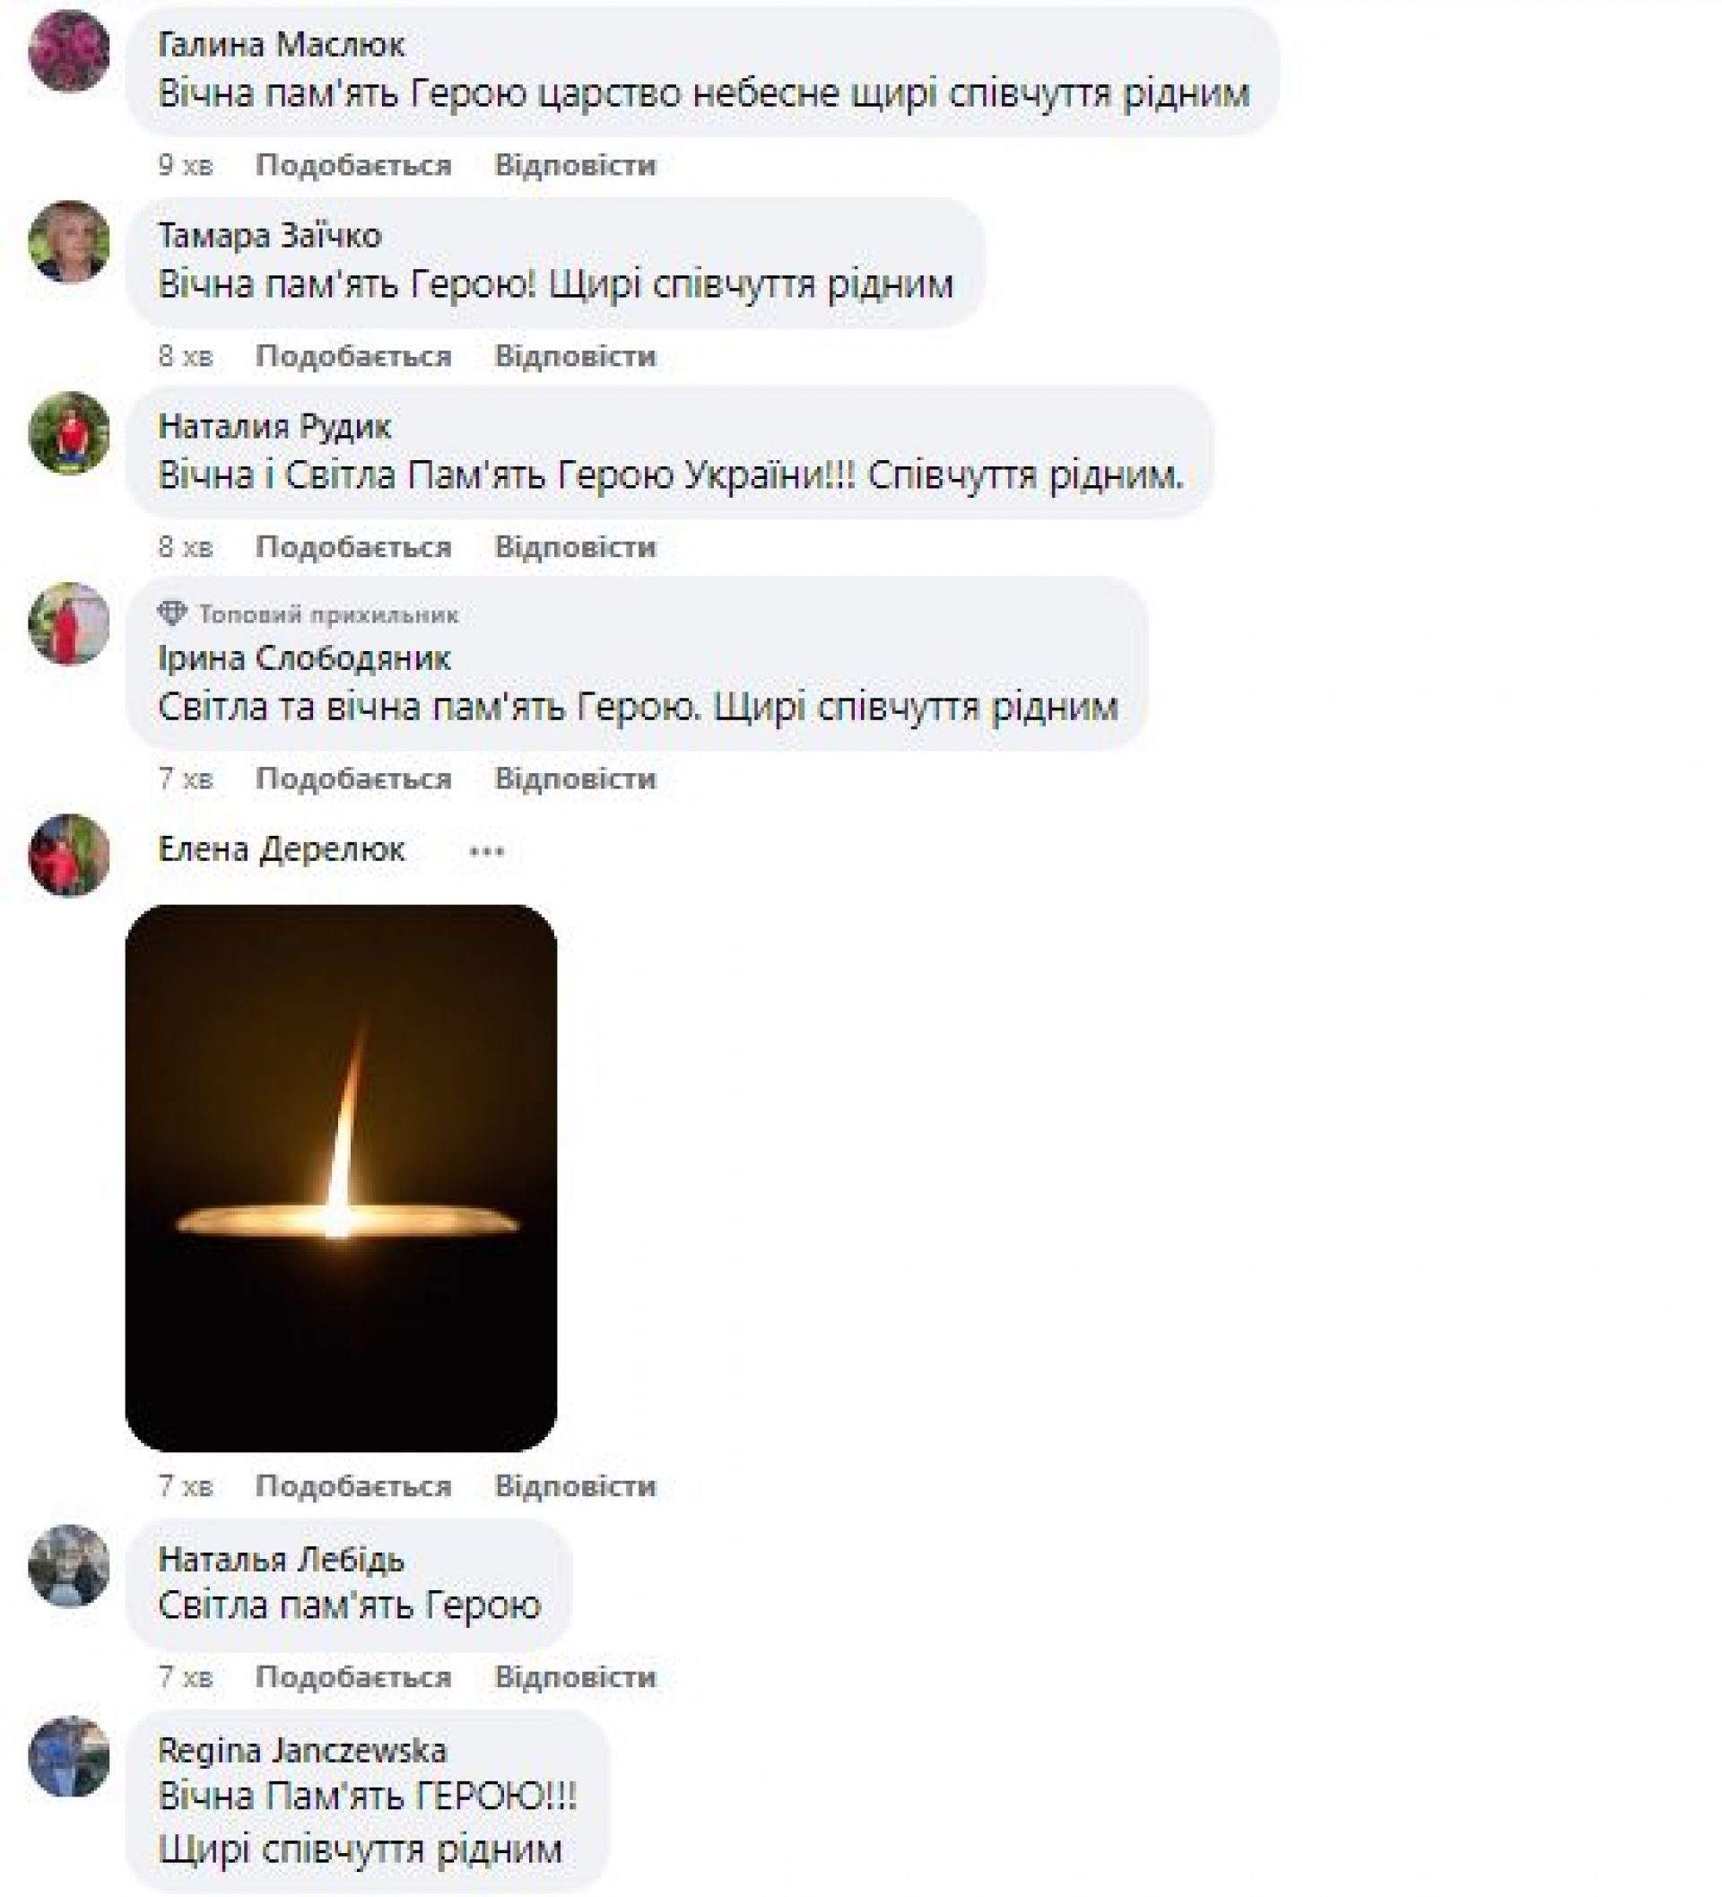Screen dimensions: 1722x1897
Task: Like Наталия Рудик's comment
Action: tap(352, 548)
